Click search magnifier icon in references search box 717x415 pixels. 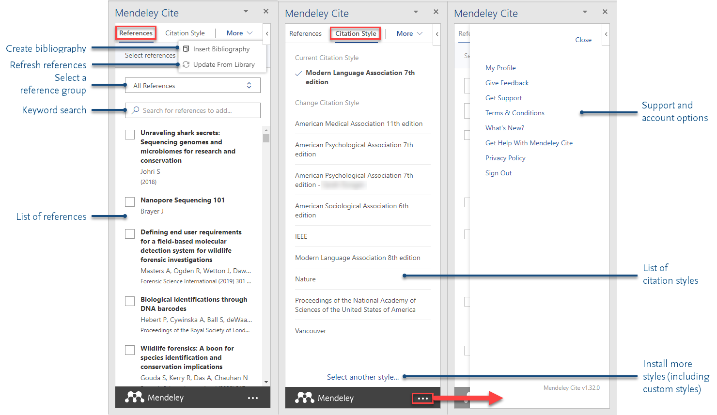tap(136, 110)
